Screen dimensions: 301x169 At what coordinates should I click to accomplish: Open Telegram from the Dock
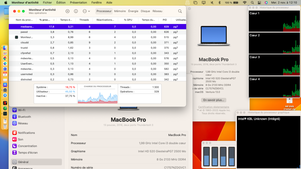click(x=5, y=95)
